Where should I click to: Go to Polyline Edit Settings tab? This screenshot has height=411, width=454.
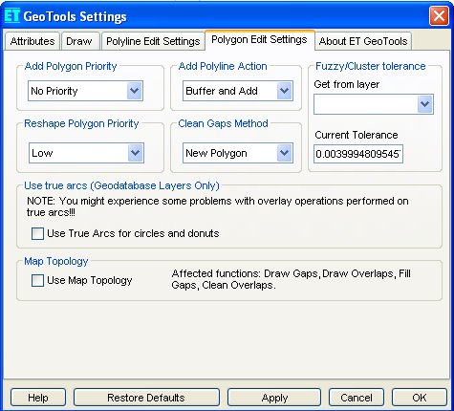[x=153, y=41]
